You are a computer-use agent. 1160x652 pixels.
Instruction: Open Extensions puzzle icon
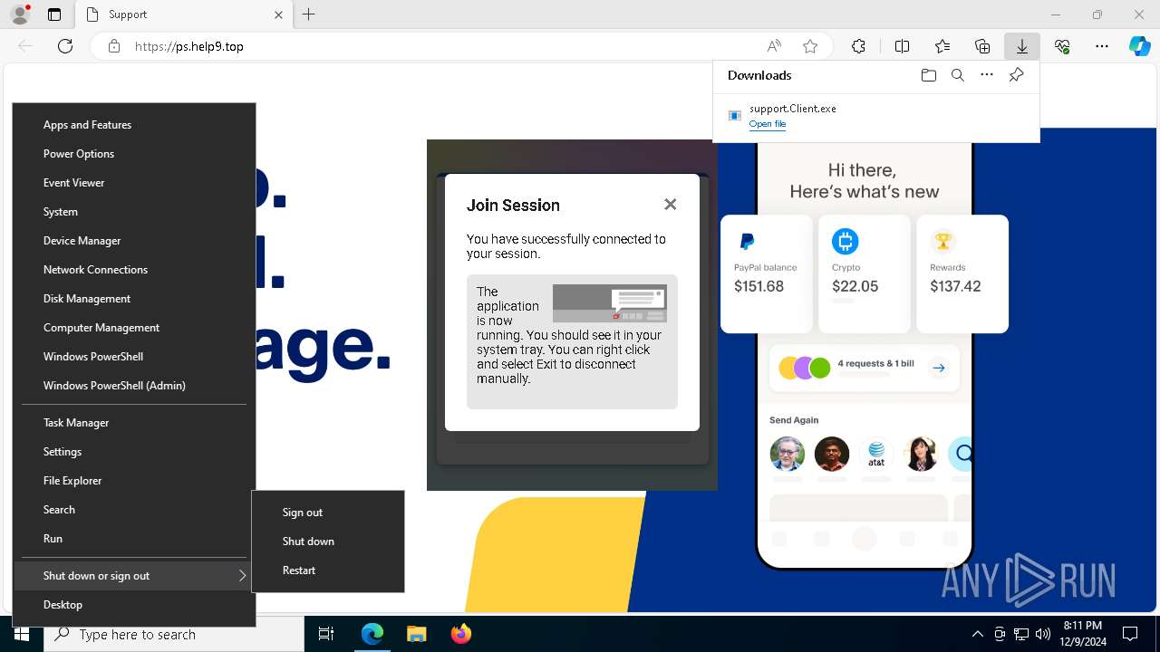coord(858,46)
